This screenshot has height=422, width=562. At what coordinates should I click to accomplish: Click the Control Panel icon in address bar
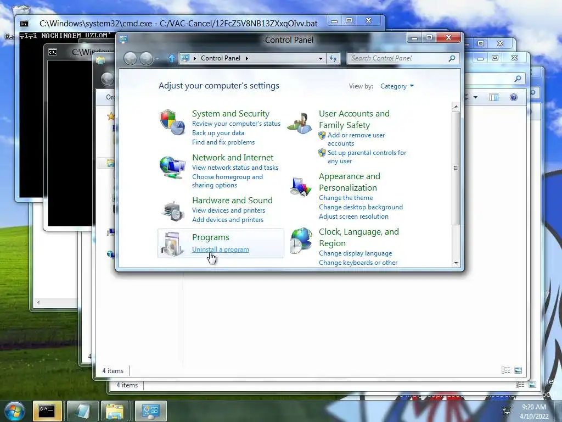[x=185, y=58]
